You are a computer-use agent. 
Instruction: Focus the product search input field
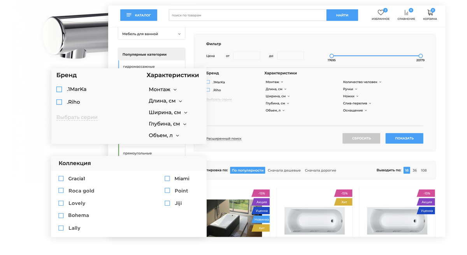pyautogui.click(x=248, y=15)
